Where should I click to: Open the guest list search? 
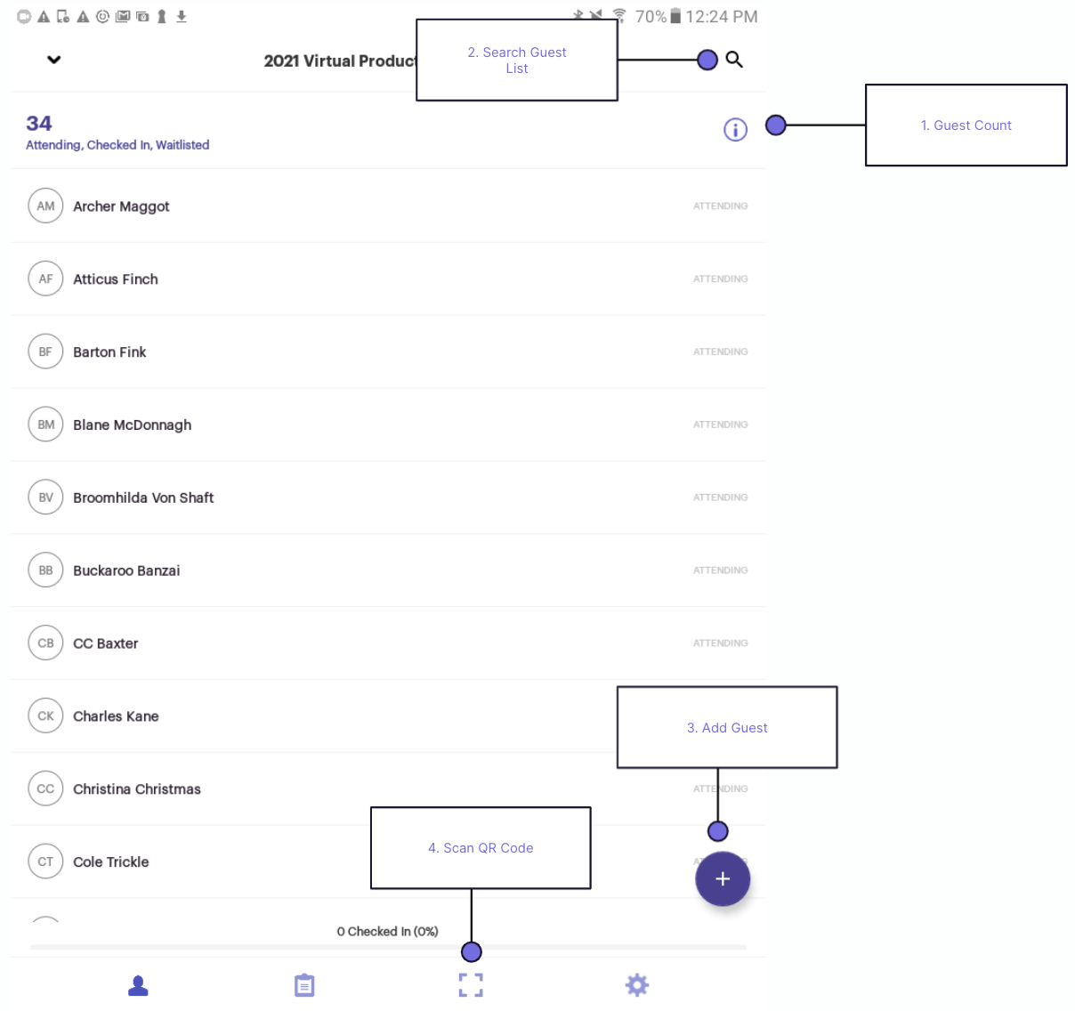[x=734, y=60]
